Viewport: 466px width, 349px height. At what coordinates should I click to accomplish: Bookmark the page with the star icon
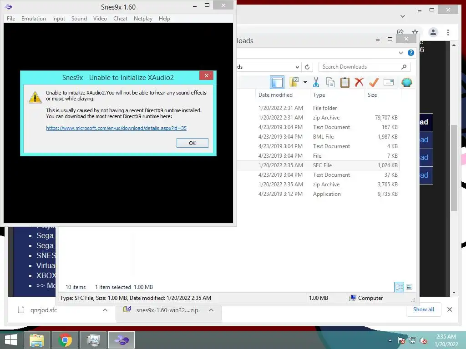(415, 32)
